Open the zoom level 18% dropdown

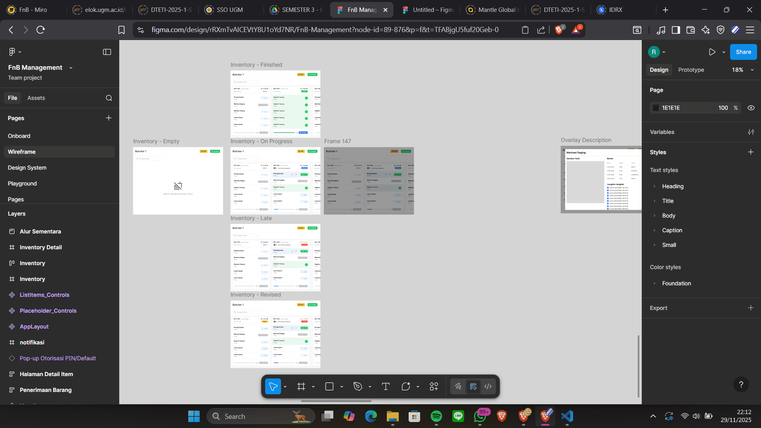(742, 70)
